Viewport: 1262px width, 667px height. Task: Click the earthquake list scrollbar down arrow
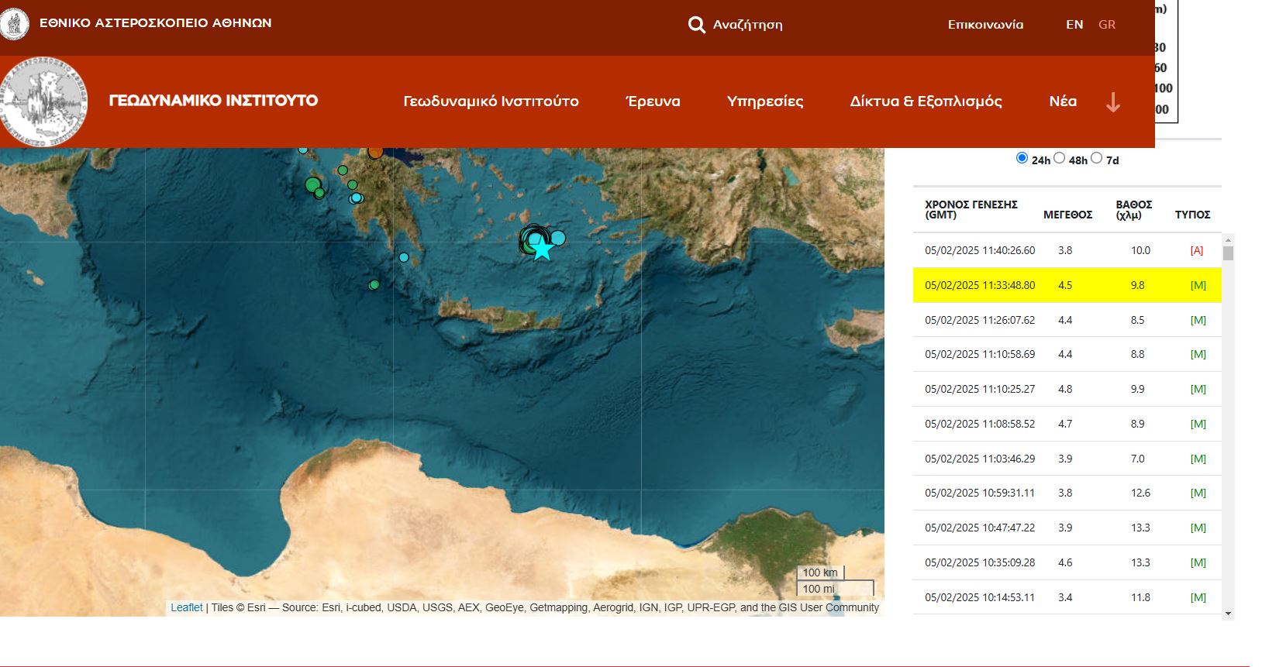tap(1228, 614)
